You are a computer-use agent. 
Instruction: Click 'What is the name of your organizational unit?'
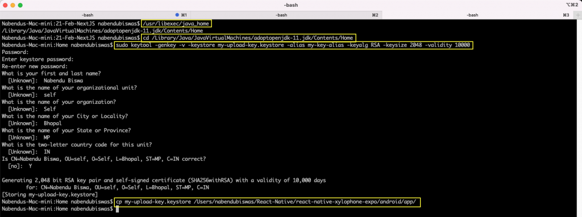pyautogui.click(x=69, y=87)
